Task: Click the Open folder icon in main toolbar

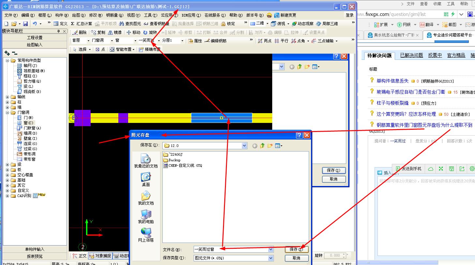Action: (x=14, y=24)
